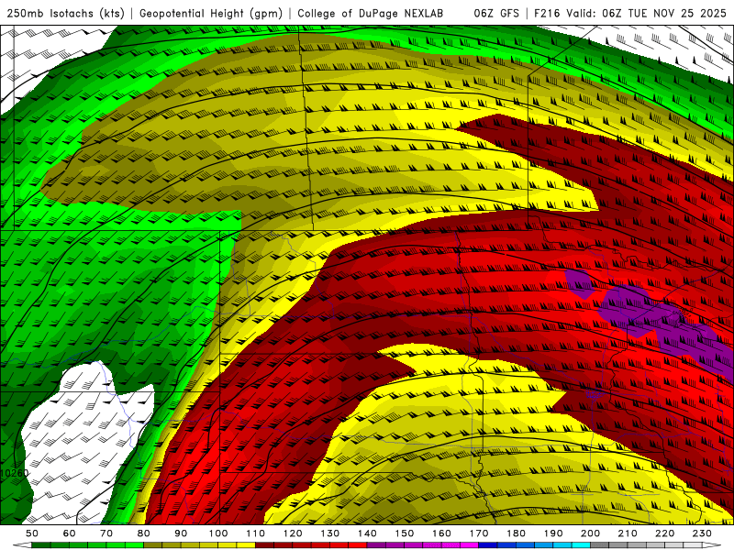Select the bright yellow 105–110 kt legend swatch
Viewport: 734px width, 550px height.
pos(246,544)
